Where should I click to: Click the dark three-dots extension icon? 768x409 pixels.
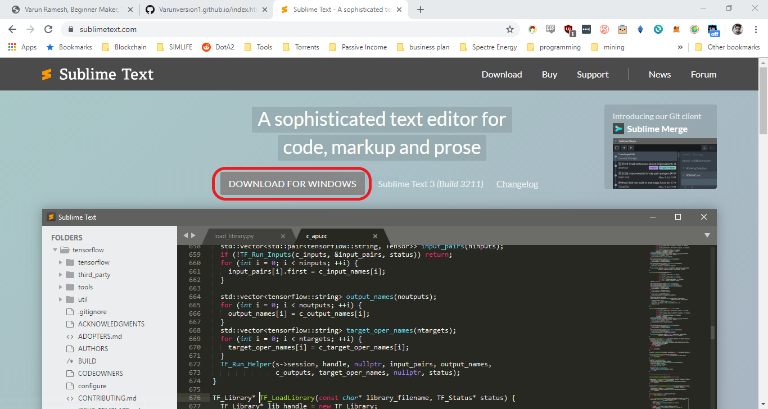click(x=586, y=29)
